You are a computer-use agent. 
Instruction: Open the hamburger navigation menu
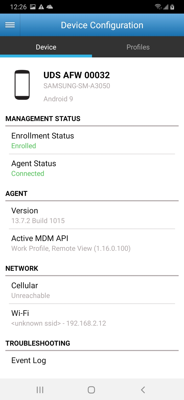pyautogui.click(x=10, y=25)
